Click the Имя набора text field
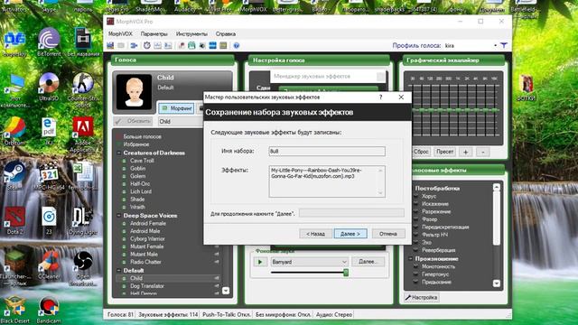The image size is (578, 325). 327,151
